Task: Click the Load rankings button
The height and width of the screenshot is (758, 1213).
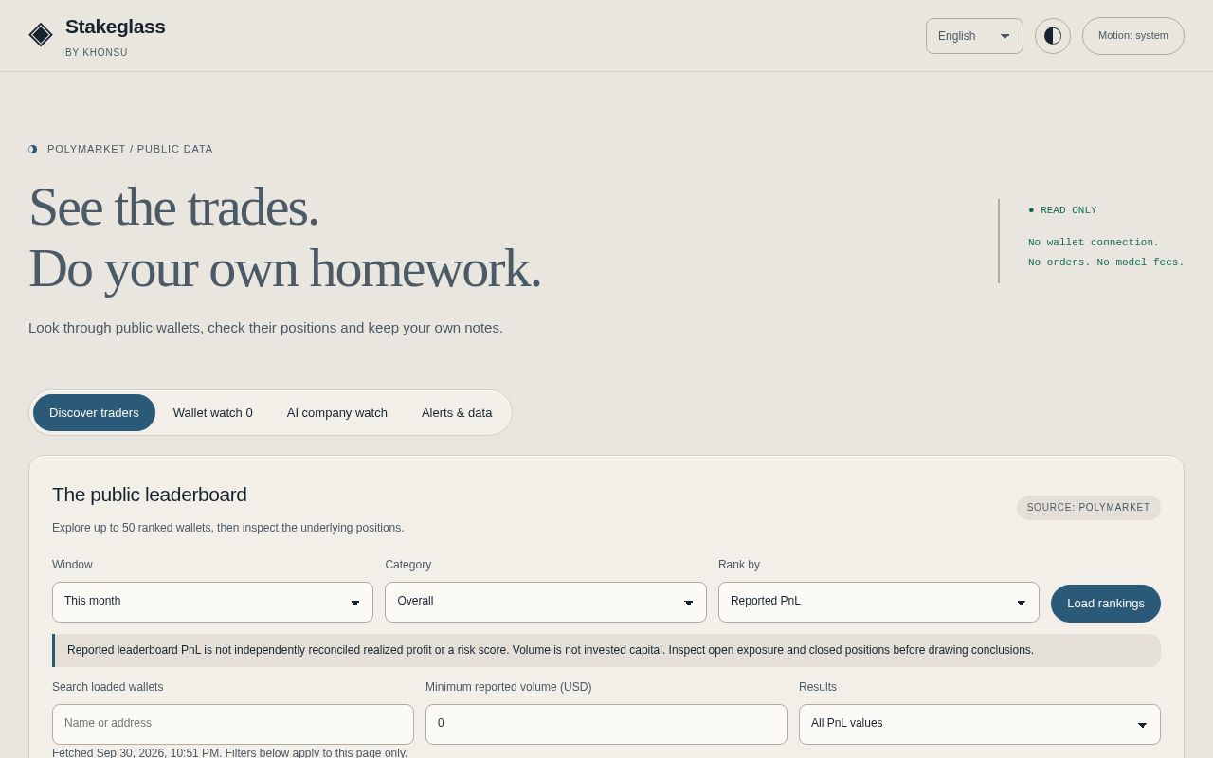Action: point(1106,604)
